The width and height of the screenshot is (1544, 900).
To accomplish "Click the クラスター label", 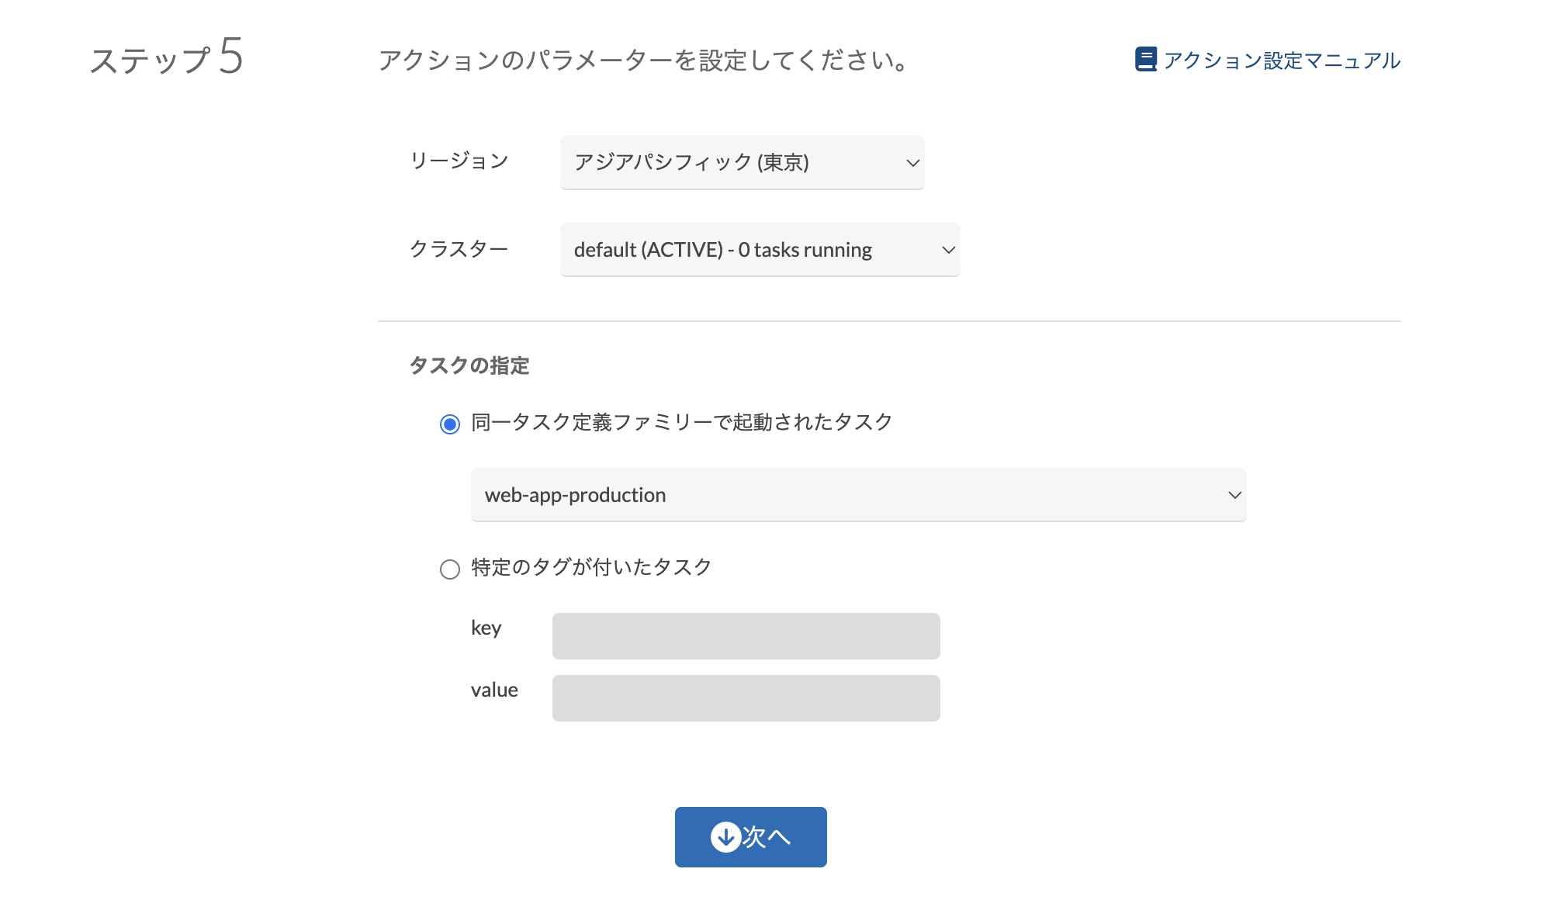I will [459, 248].
